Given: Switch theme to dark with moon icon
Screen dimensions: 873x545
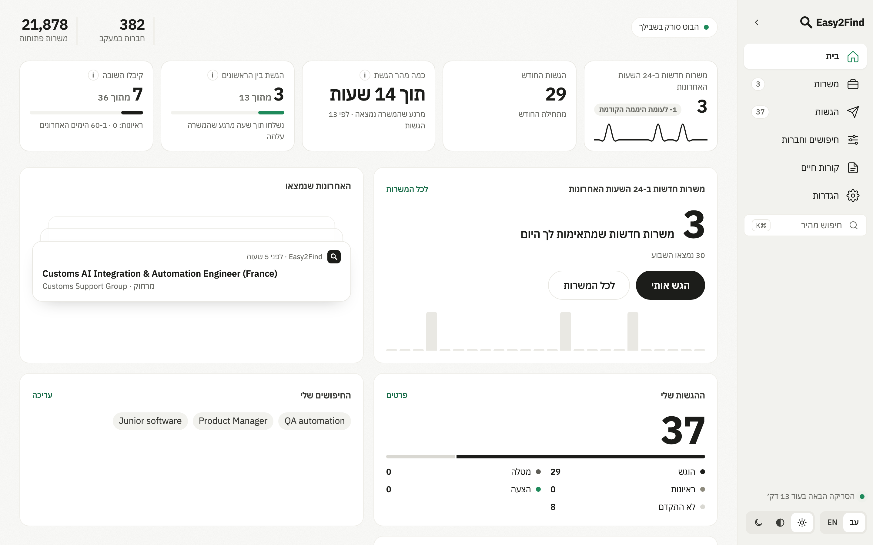Looking at the screenshot, I should 758,522.
